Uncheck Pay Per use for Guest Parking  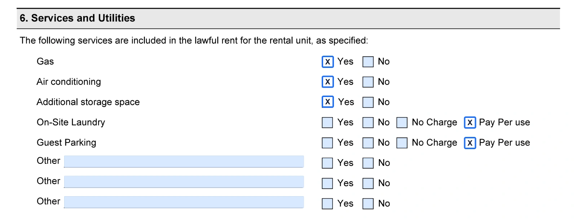click(470, 143)
